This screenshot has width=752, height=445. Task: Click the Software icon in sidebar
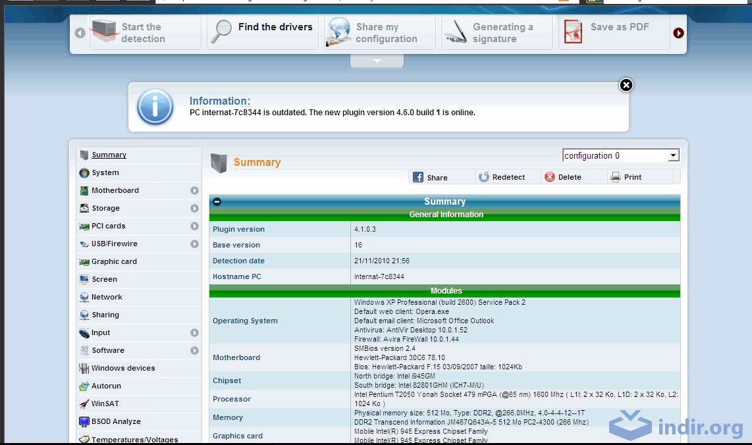point(84,350)
